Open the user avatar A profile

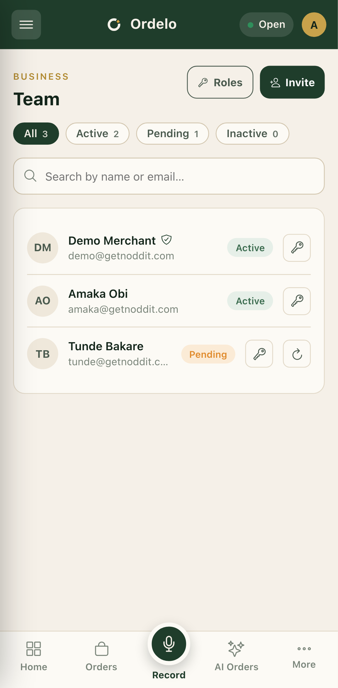coord(314,25)
